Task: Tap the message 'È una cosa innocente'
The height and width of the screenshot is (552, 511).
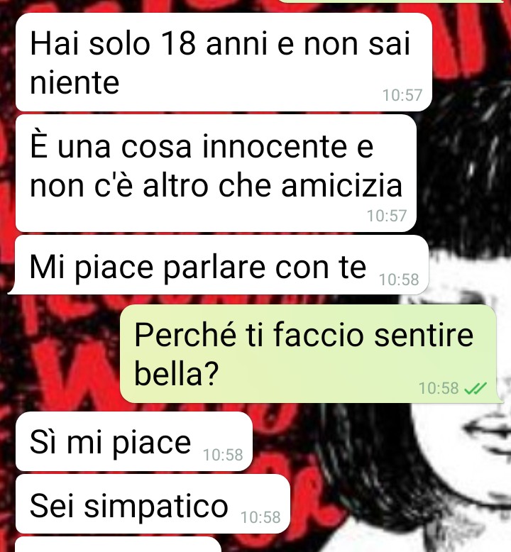Action: pyautogui.click(x=216, y=173)
